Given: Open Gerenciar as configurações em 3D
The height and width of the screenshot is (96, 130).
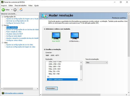Looking at the screenshot, I should click(17, 21).
